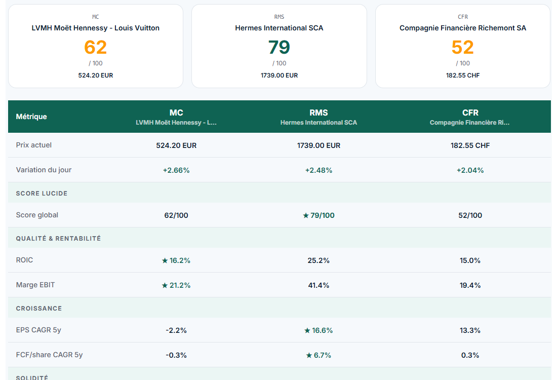Click the 52/100 global score cell
557x380 pixels.
[x=470, y=215]
